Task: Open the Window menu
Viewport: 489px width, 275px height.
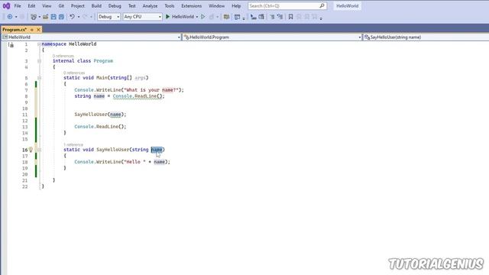Action: (216, 6)
